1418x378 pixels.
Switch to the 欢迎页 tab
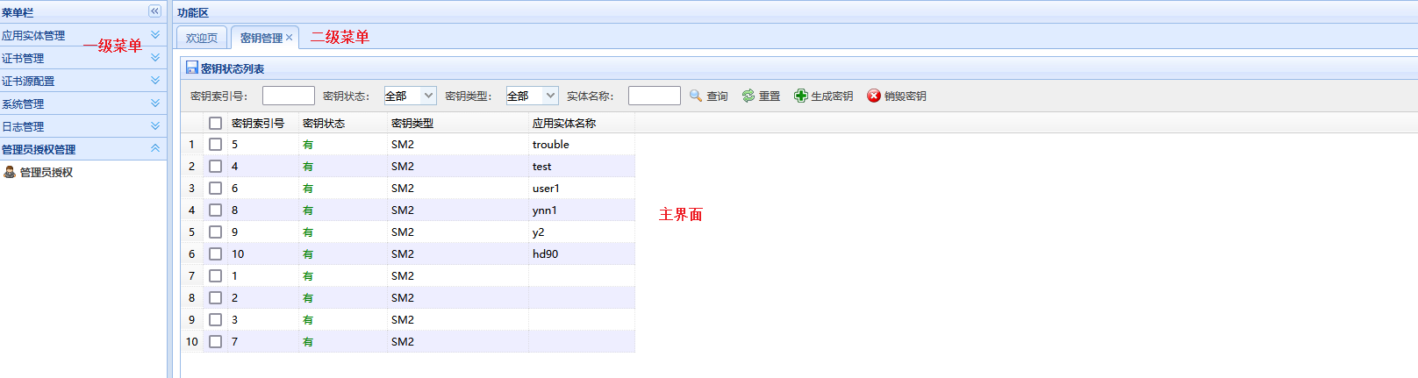pyautogui.click(x=202, y=38)
